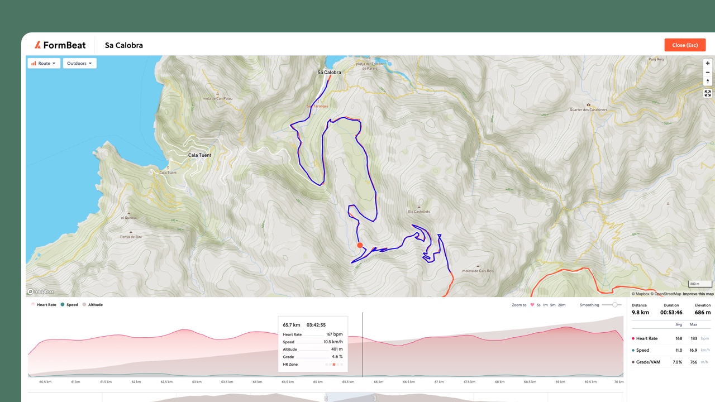Viewport: 715px width, 402px height.
Task: Click the Els Castellots peak label
Action: point(419,212)
